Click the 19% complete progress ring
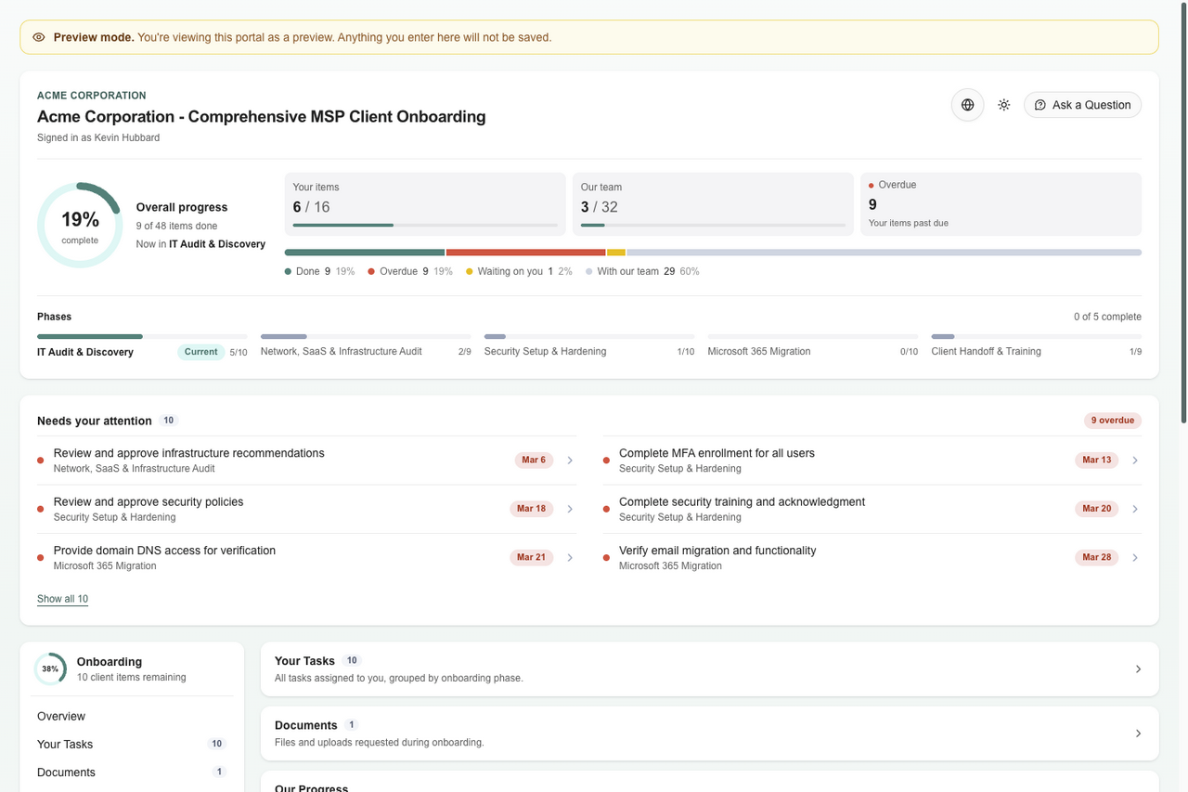1188x792 pixels. [x=80, y=226]
